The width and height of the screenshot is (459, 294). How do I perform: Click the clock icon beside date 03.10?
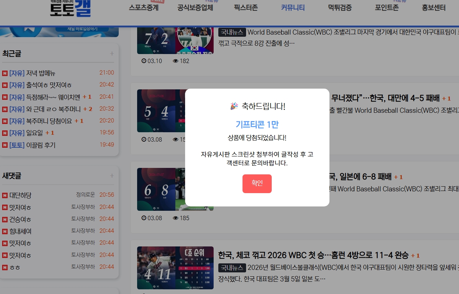(x=143, y=61)
